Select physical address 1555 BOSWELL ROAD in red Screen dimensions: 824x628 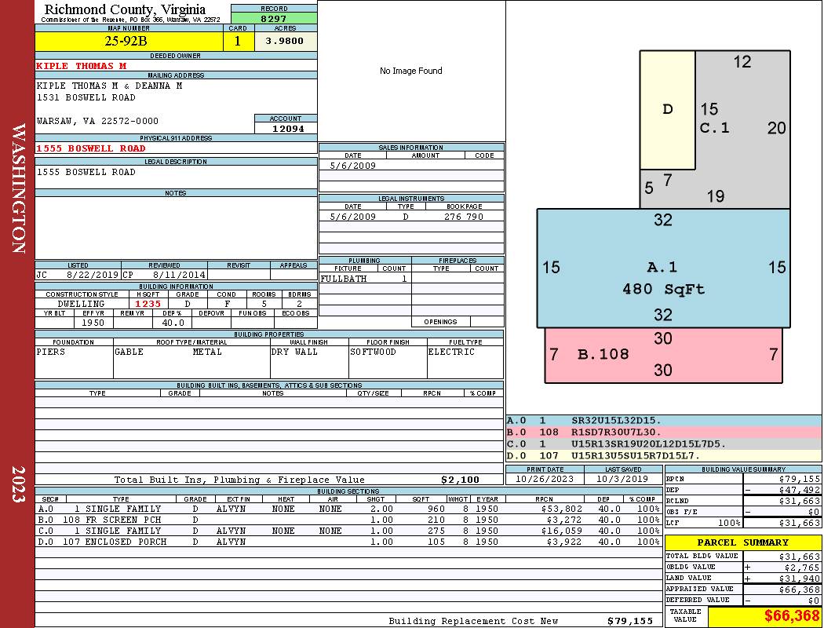click(x=91, y=148)
